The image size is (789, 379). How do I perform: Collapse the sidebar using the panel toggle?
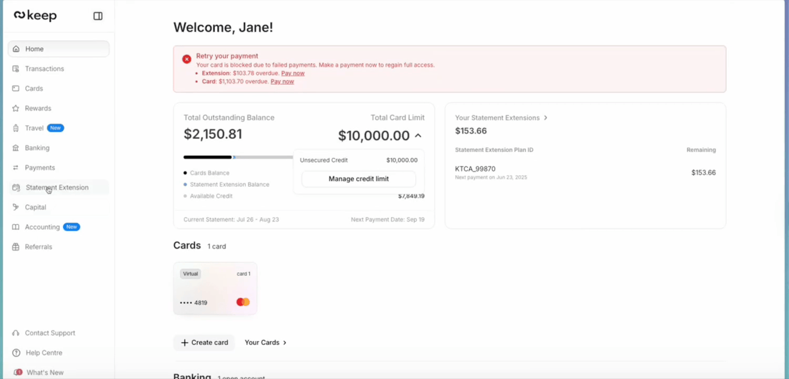(98, 16)
